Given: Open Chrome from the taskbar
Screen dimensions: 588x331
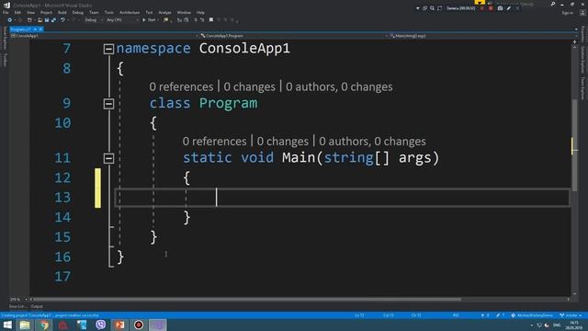Looking at the screenshot, I should point(44,325).
